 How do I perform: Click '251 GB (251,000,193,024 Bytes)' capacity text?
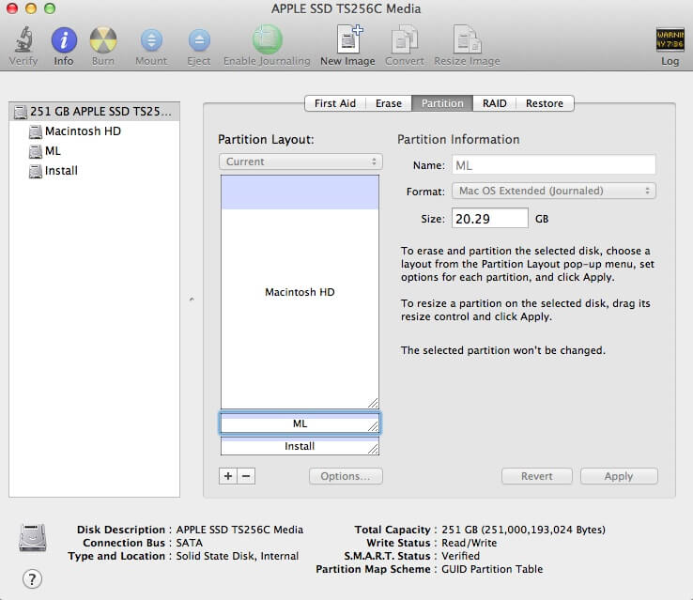click(x=523, y=530)
